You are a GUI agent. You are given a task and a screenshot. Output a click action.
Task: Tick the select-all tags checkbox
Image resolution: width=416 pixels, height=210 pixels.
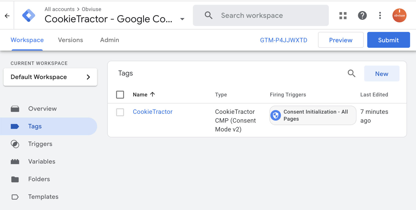pyautogui.click(x=120, y=95)
